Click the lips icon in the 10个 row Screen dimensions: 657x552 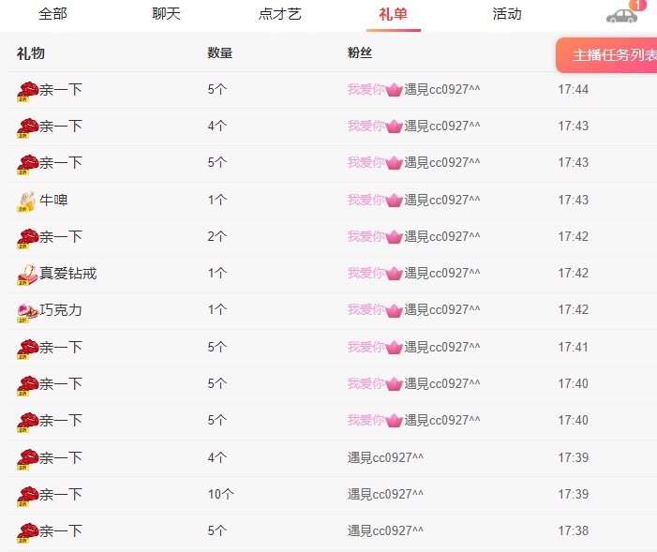(x=27, y=495)
